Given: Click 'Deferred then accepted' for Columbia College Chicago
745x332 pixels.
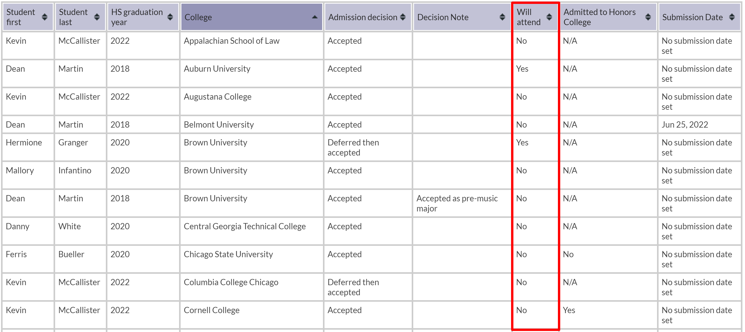Looking at the screenshot, I should tap(353, 287).
